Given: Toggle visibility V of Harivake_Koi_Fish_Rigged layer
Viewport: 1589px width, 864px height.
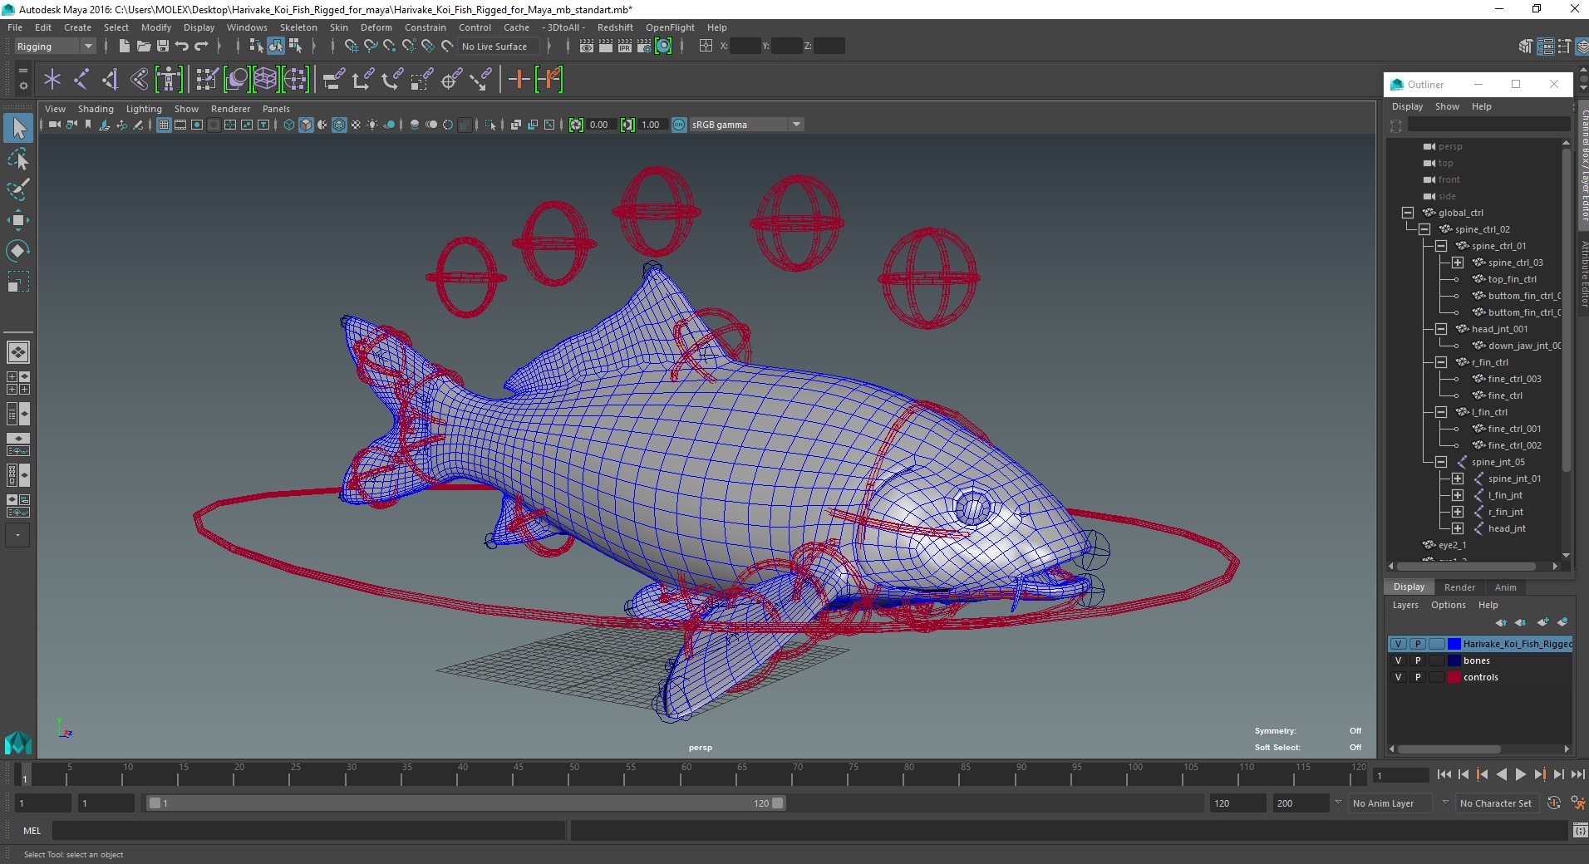Looking at the screenshot, I should pos(1398,644).
